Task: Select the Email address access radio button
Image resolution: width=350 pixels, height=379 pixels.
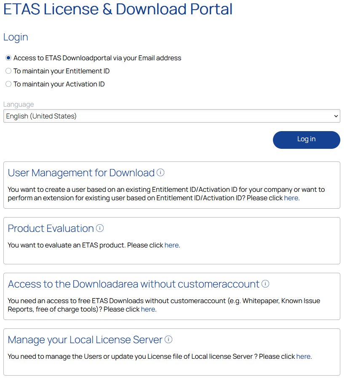Action: [8, 58]
